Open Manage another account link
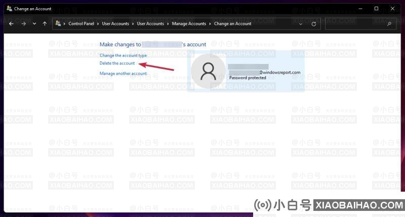 pos(123,74)
